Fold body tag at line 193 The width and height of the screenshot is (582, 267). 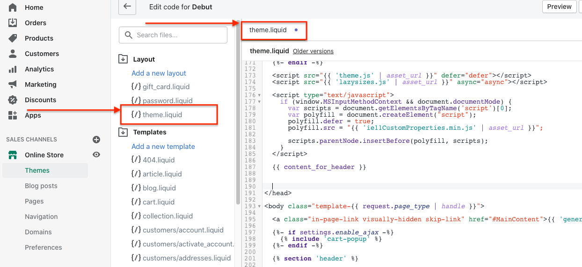coord(260,206)
